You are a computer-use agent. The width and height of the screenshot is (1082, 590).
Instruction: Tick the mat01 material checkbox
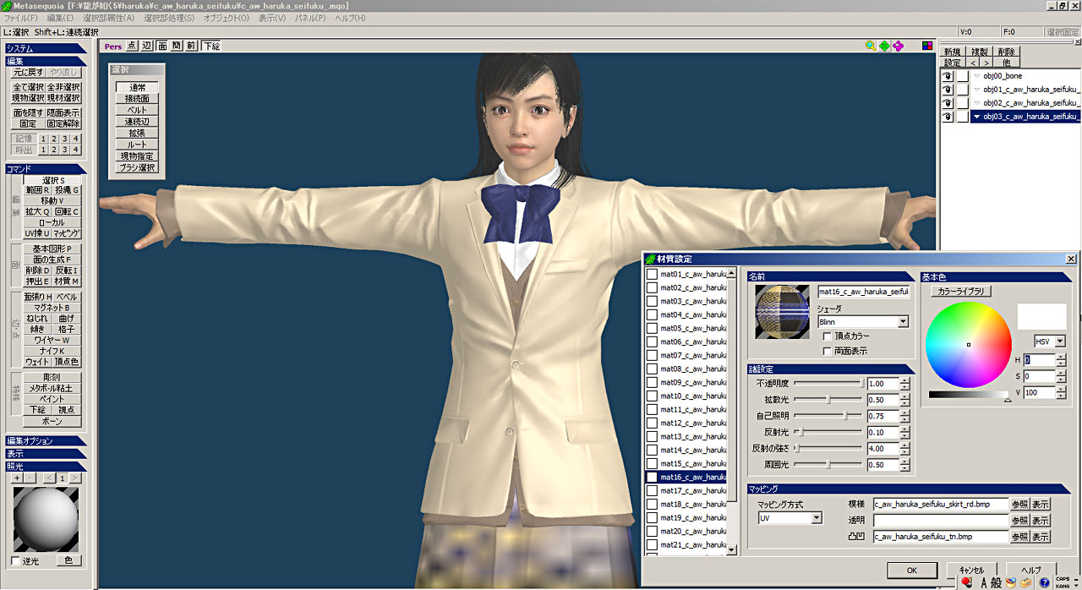click(x=652, y=274)
